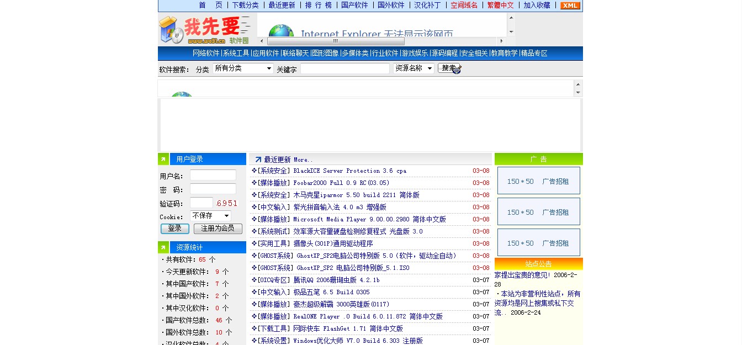The width and height of the screenshot is (742, 345).
Task: Select the 图形图像 category tab
Action: pyautogui.click(x=325, y=54)
